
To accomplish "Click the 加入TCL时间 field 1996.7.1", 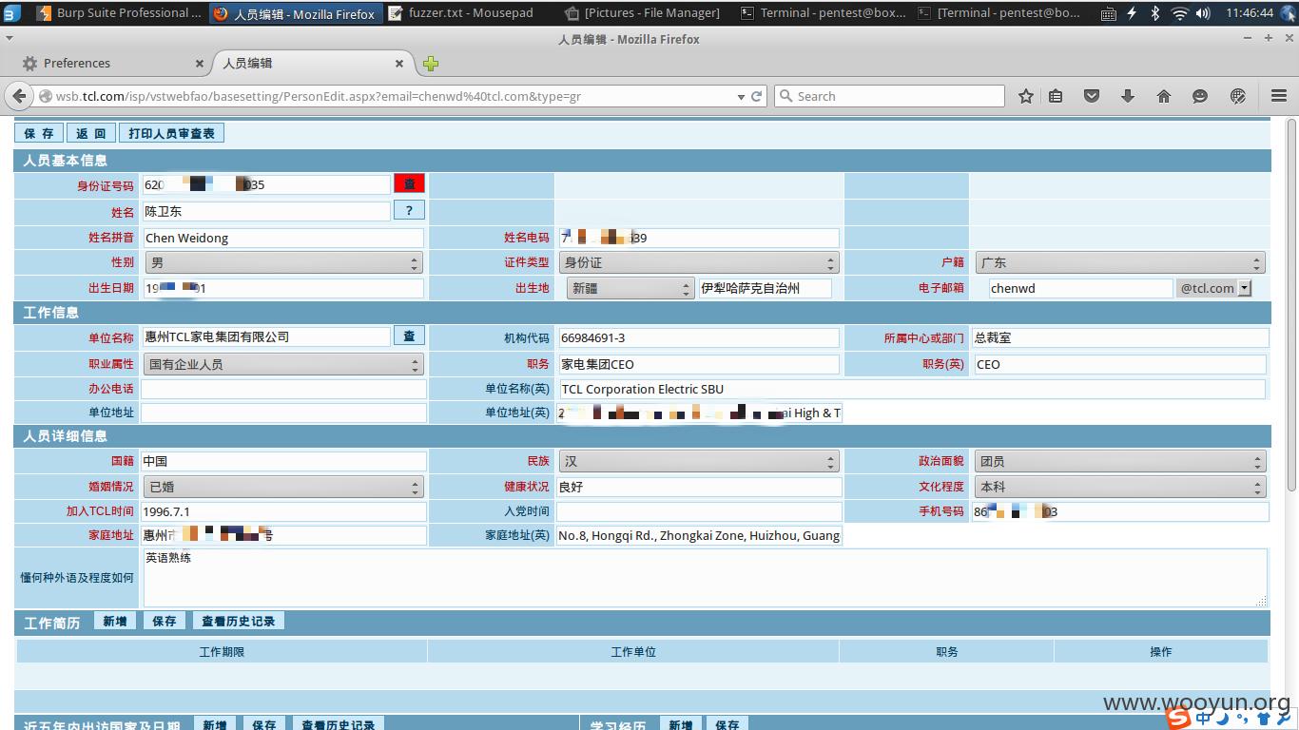I will coord(283,511).
